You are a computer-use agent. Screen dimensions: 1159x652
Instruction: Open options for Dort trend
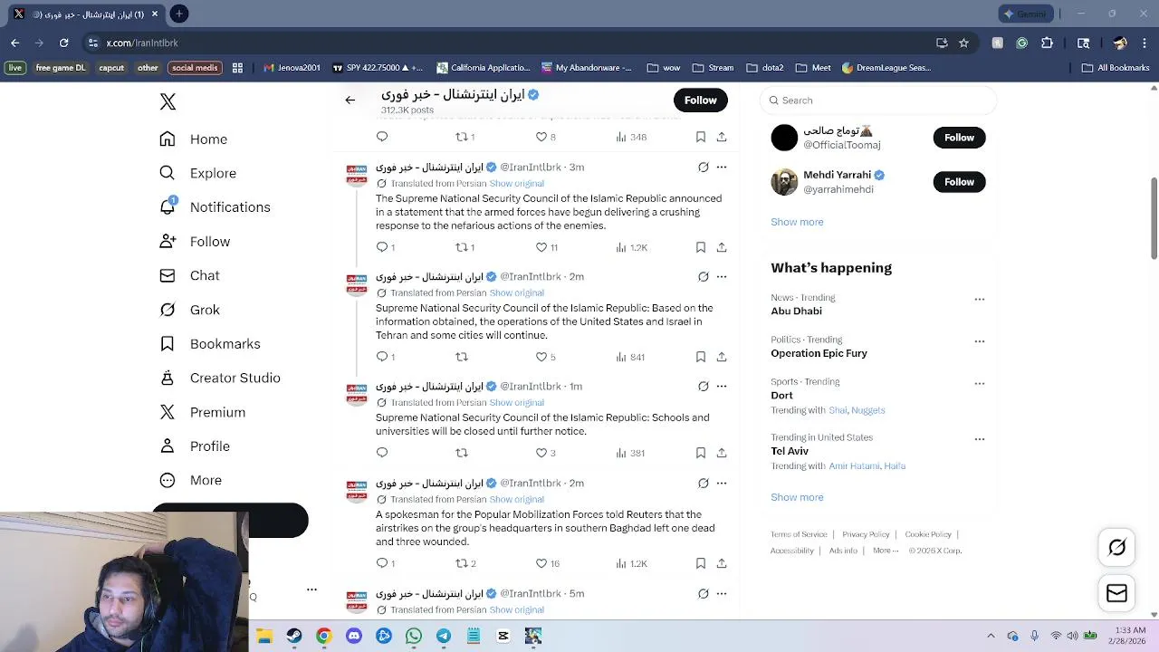tap(979, 383)
